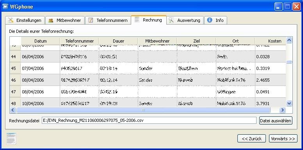Click the Datei auswählen button
Image resolution: width=303 pixels, height=150 pixels.
coord(276,120)
